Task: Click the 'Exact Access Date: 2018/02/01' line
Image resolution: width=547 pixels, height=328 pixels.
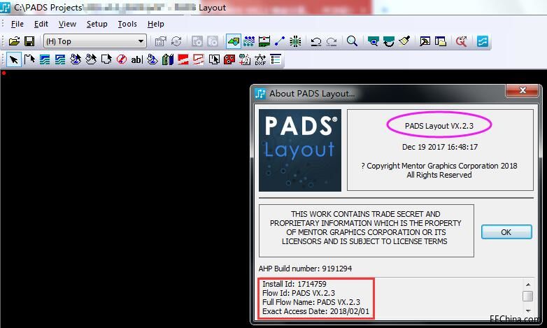Action: pyautogui.click(x=315, y=311)
